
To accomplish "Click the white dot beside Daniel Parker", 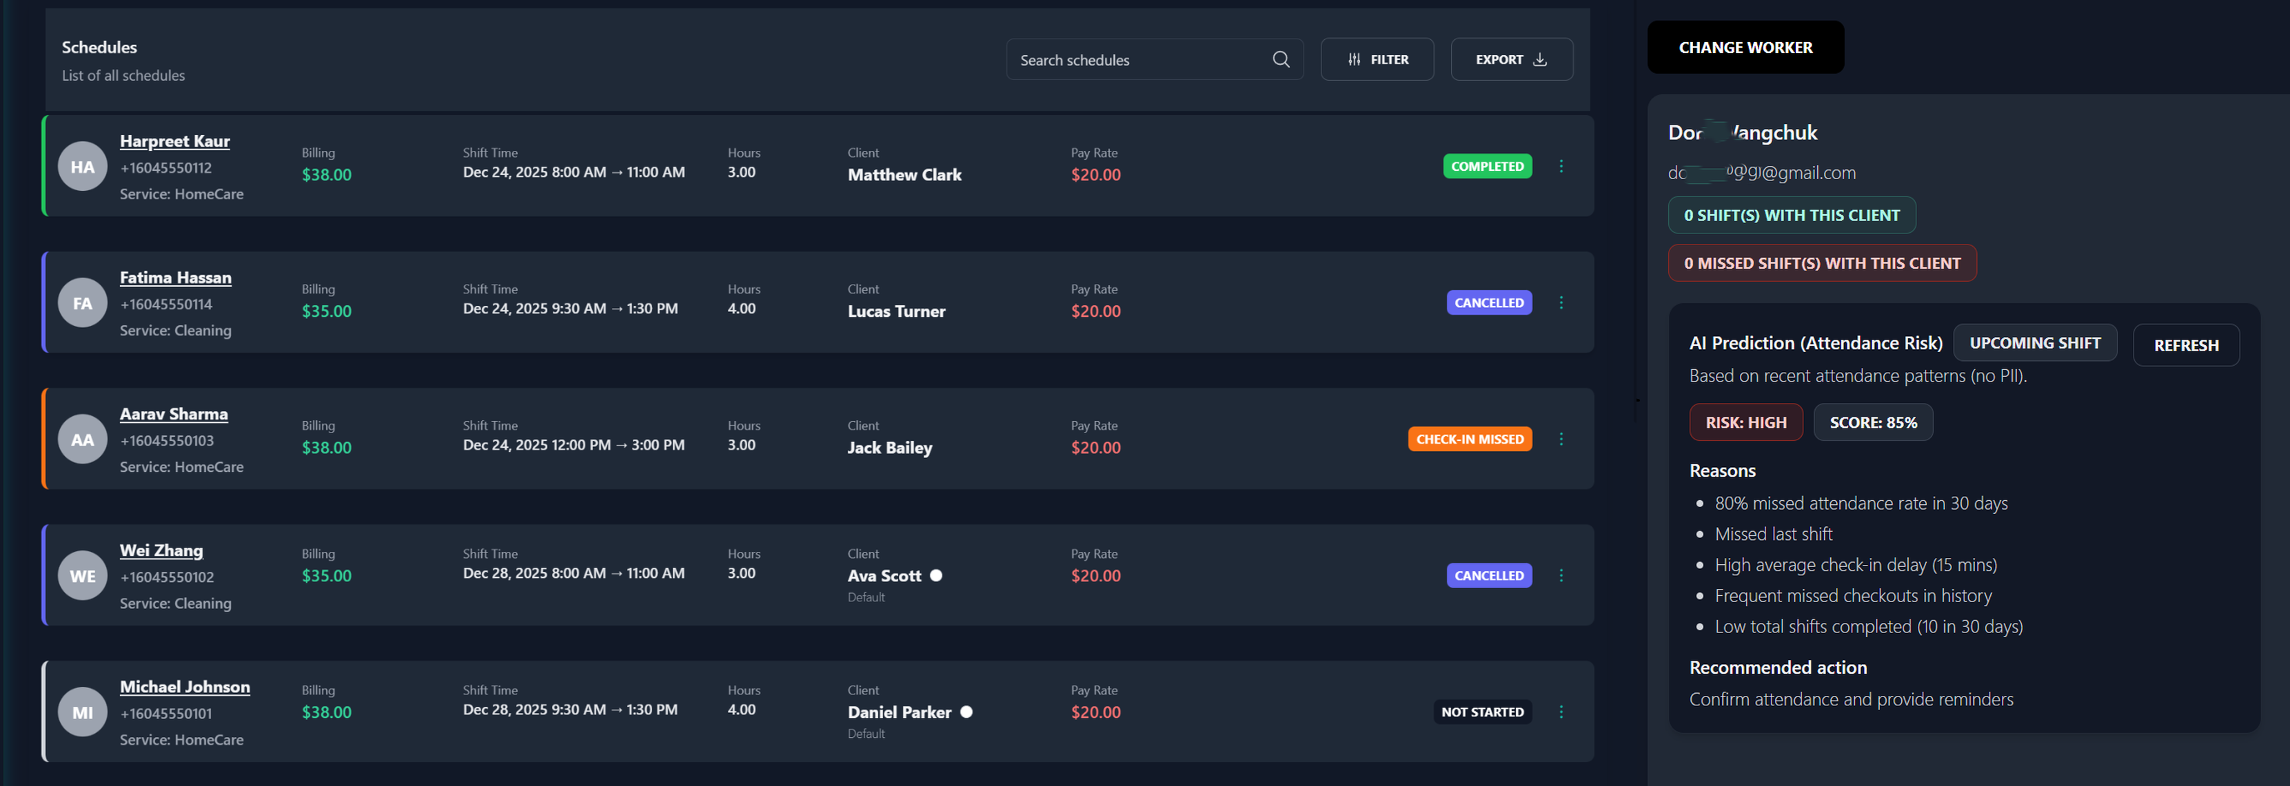I will point(966,712).
